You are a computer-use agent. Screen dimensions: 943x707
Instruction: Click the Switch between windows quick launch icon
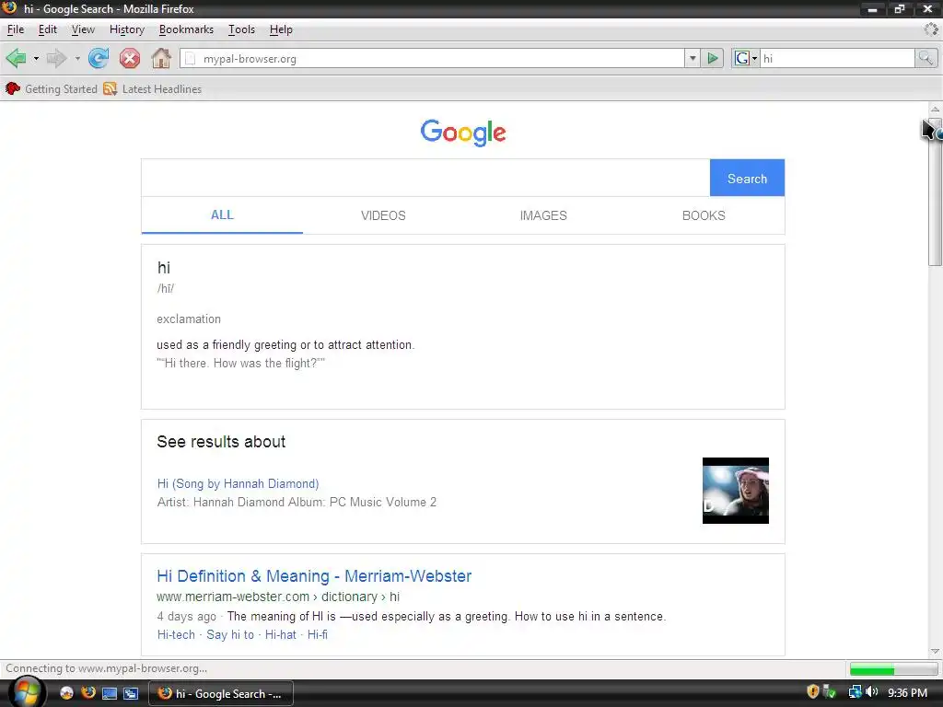pos(131,693)
